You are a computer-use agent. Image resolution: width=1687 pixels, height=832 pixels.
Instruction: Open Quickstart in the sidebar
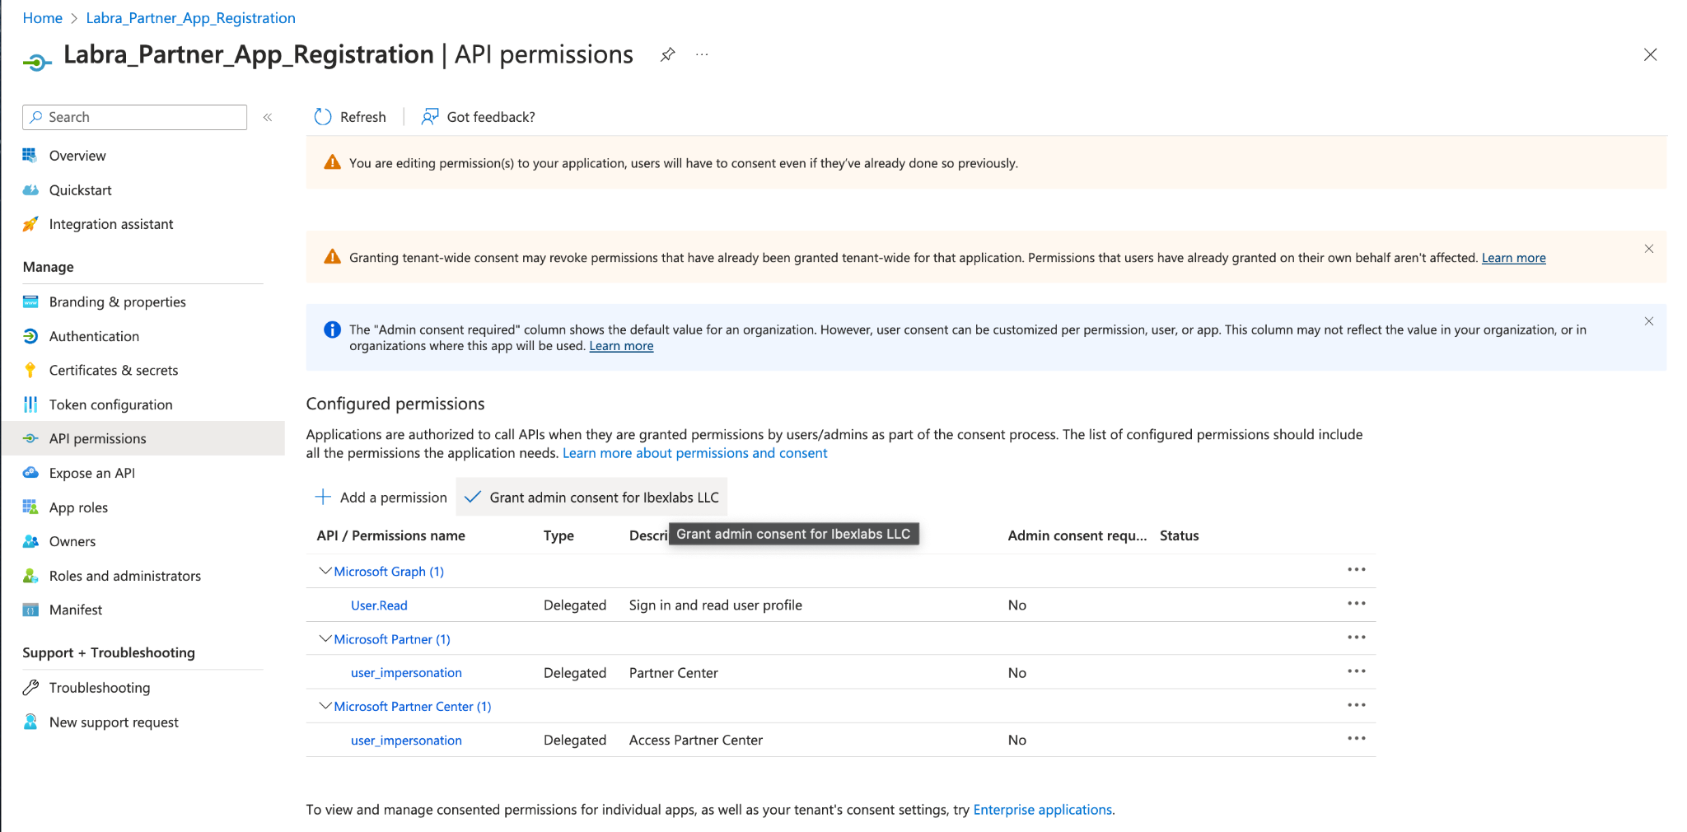point(80,190)
